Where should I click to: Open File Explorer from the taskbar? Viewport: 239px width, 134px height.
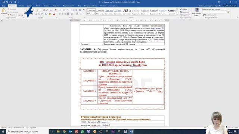click(x=58, y=131)
